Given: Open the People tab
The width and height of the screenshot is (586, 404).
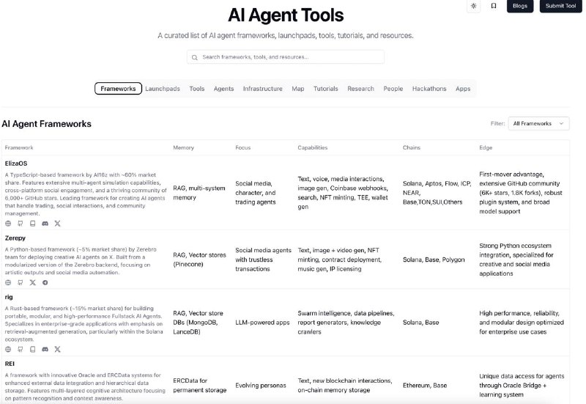Looking at the screenshot, I should [x=393, y=89].
